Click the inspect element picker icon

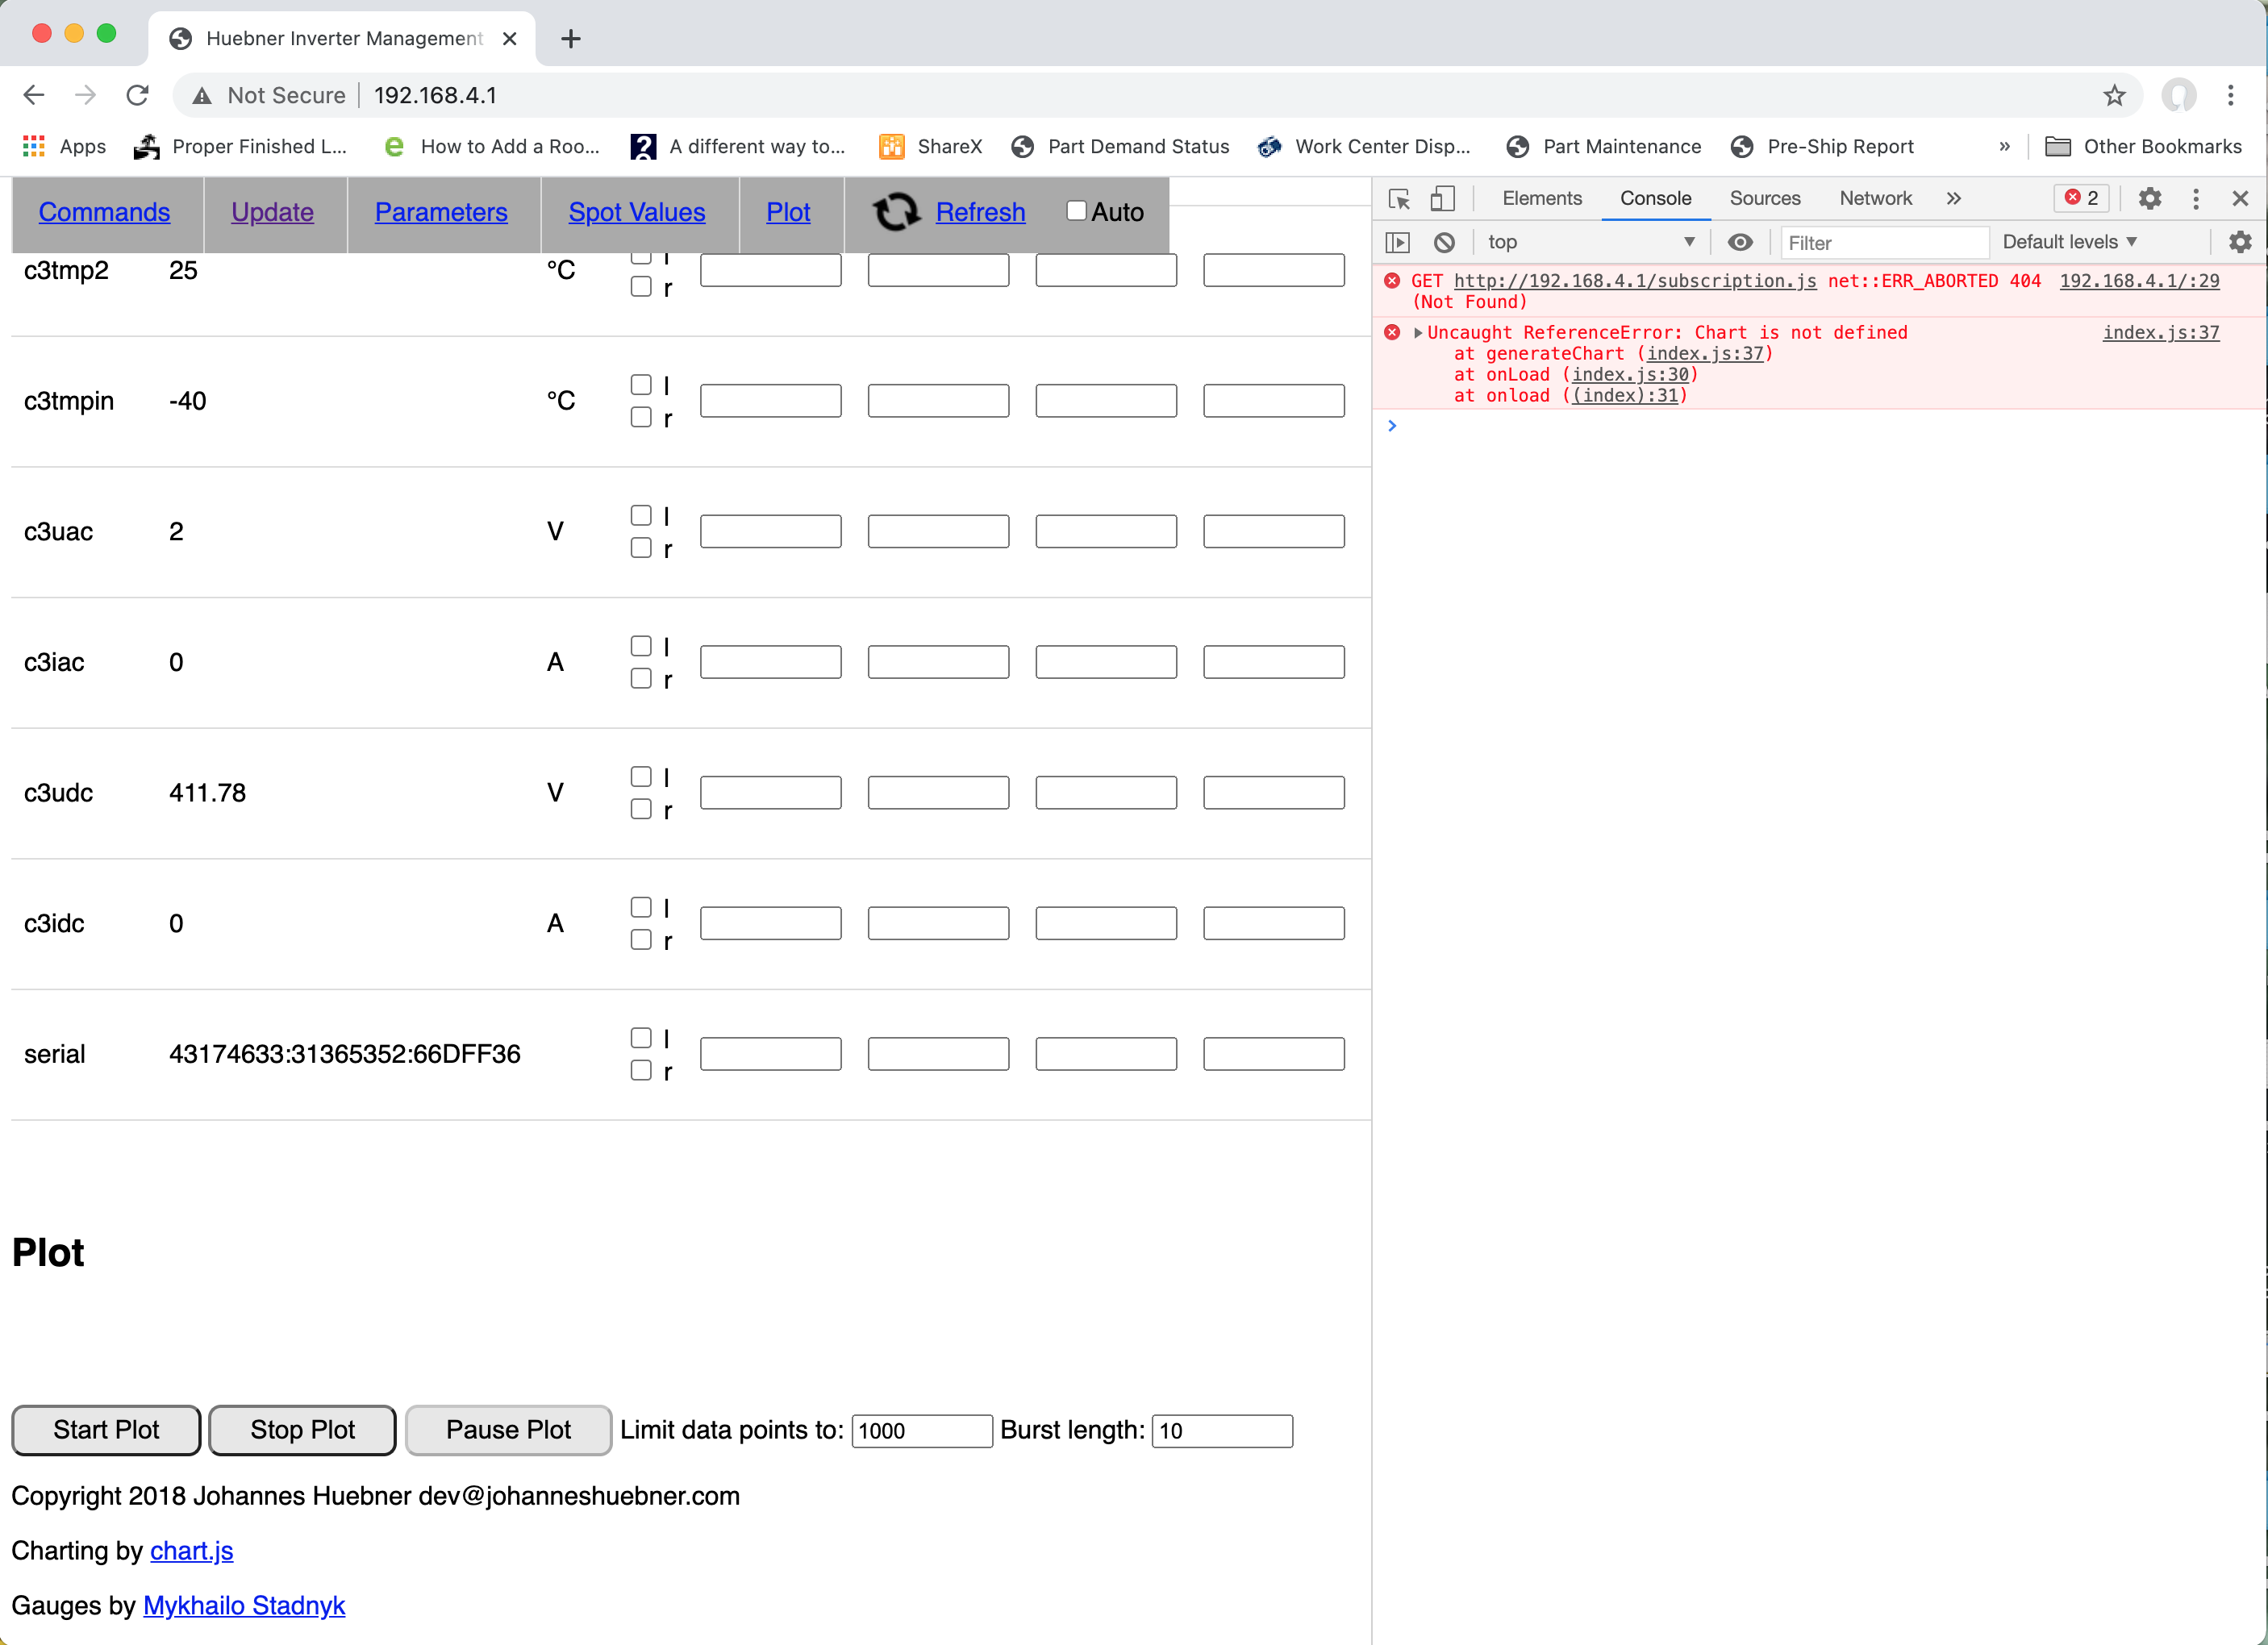(1399, 198)
